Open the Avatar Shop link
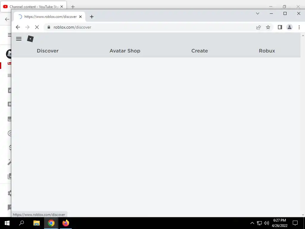Image resolution: width=305 pixels, height=229 pixels. 125,51
